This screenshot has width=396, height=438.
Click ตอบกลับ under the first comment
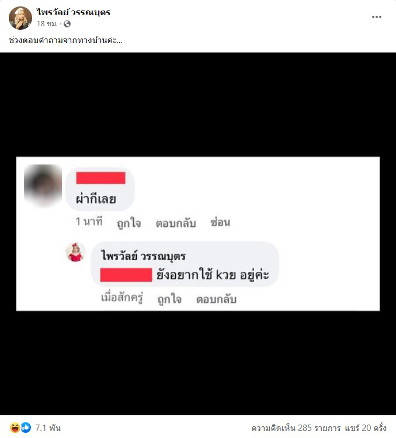176,223
